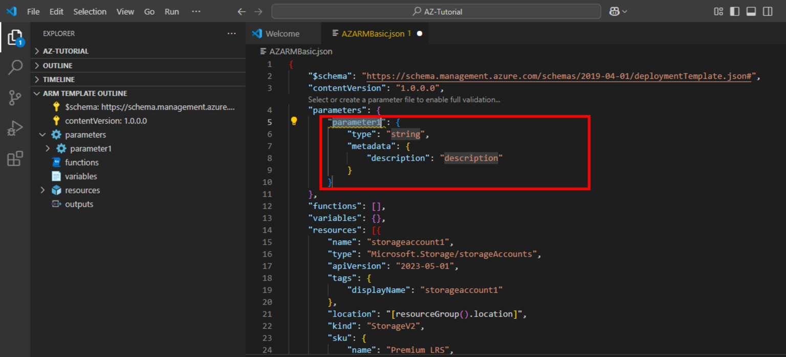Click the resources cube icon in outline
786x357 pixels.
56,190
